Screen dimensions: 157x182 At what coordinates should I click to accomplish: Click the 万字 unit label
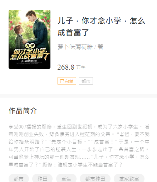(81, 67)
